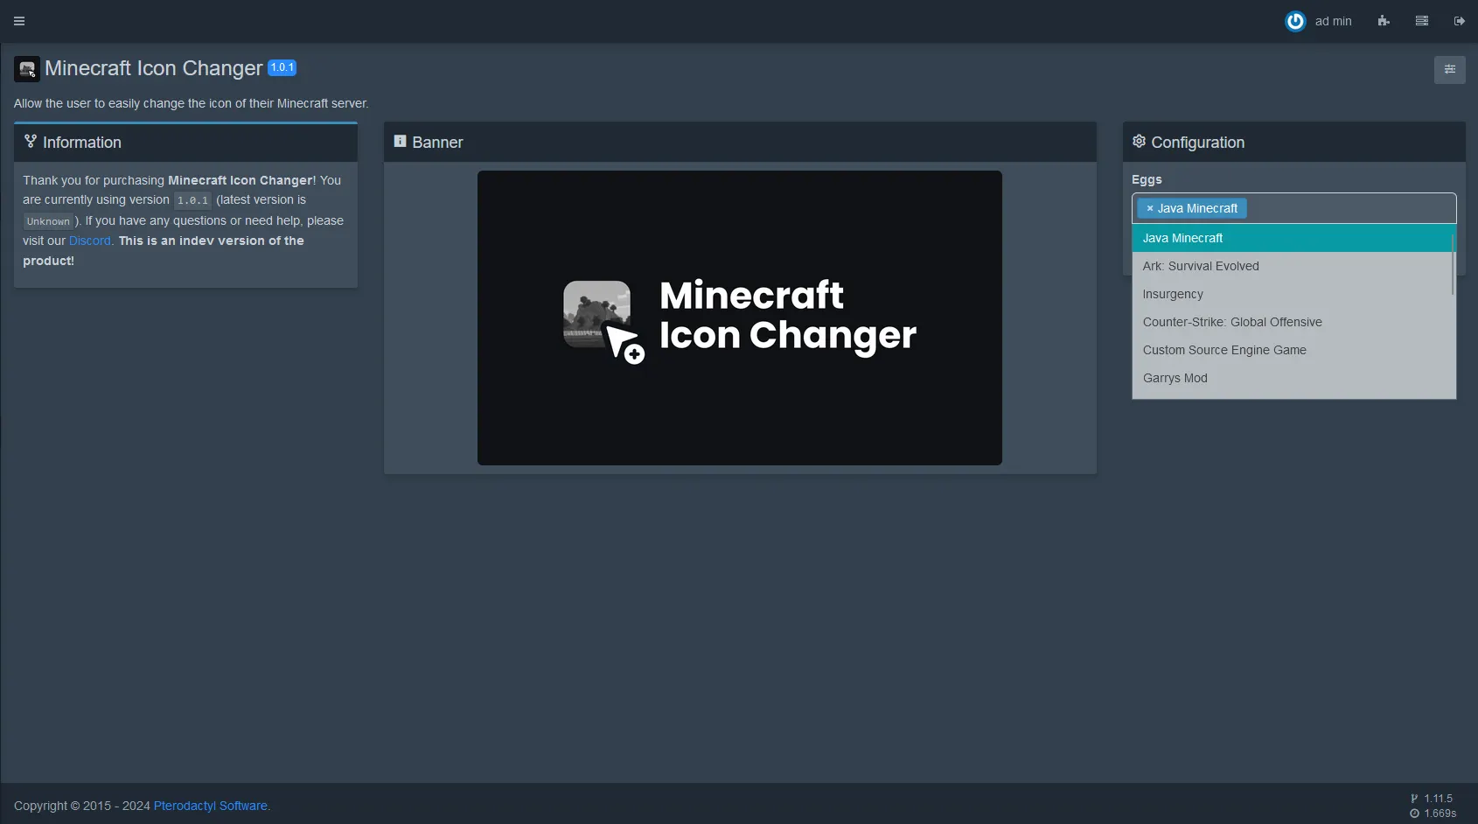The width and height of the screenshot is (1478, 824).
Task: Log out using the exit arrow icon
Action: [x=1459, y=20]
